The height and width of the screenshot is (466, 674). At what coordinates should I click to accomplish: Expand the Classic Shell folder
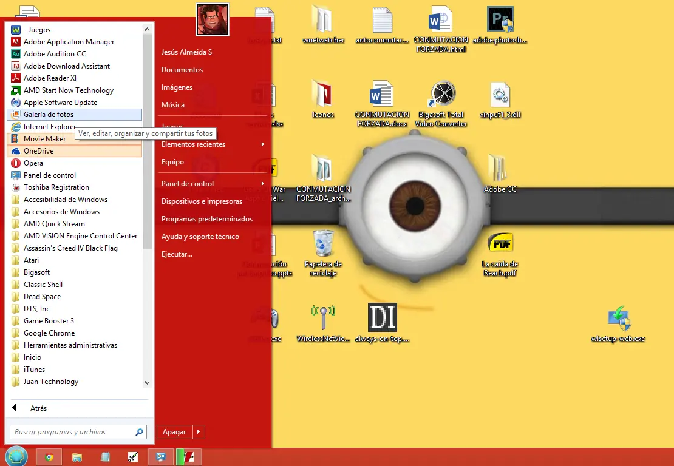coord(74,285)
